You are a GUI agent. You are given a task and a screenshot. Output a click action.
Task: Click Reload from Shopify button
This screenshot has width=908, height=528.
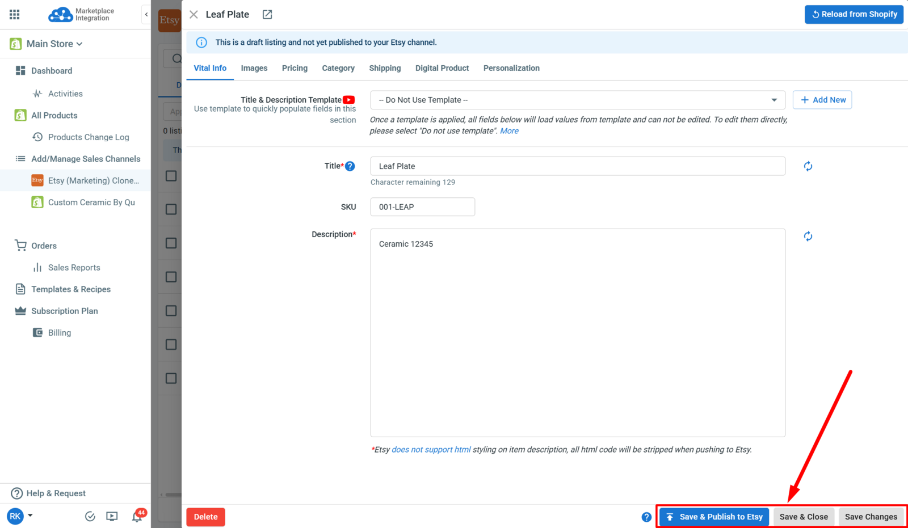tap(854, 14)
